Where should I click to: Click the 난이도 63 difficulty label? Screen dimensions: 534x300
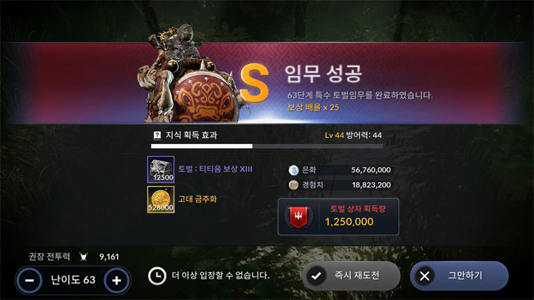73,280
